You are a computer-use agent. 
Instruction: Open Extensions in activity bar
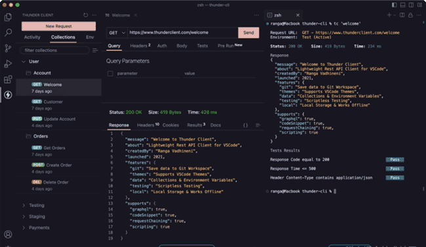[8, 79]
